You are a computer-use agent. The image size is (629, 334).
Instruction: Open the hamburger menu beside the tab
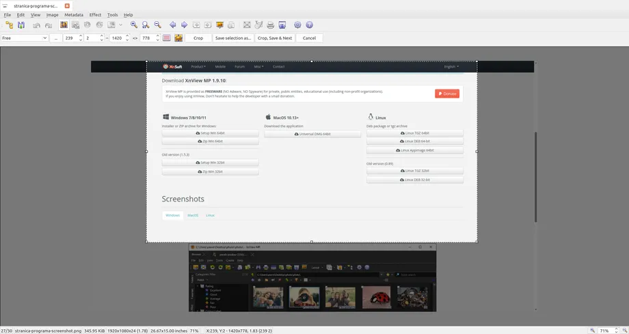5,6
